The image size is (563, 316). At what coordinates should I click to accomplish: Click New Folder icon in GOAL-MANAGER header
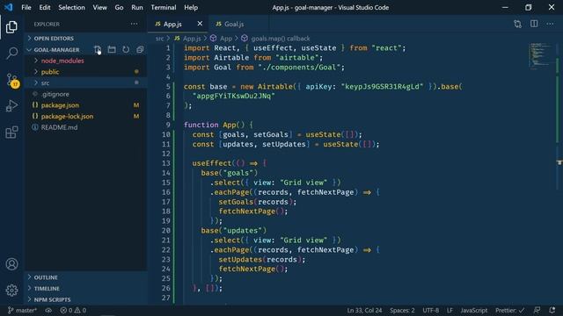[112, 49]
